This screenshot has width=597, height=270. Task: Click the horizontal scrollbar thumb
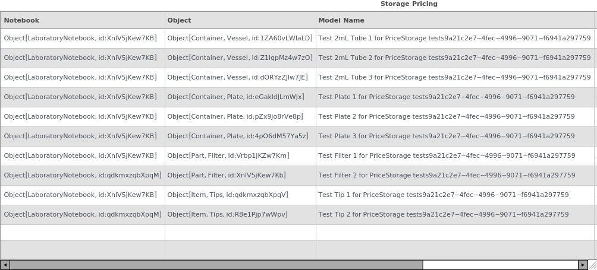pos(216,265)
